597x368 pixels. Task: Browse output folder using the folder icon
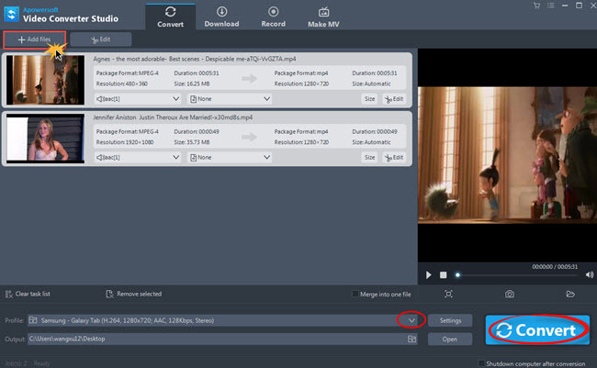tap(411, 339)
